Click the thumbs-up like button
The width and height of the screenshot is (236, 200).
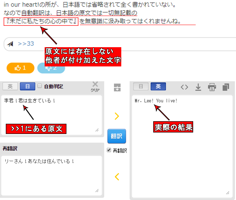[20, 68]
